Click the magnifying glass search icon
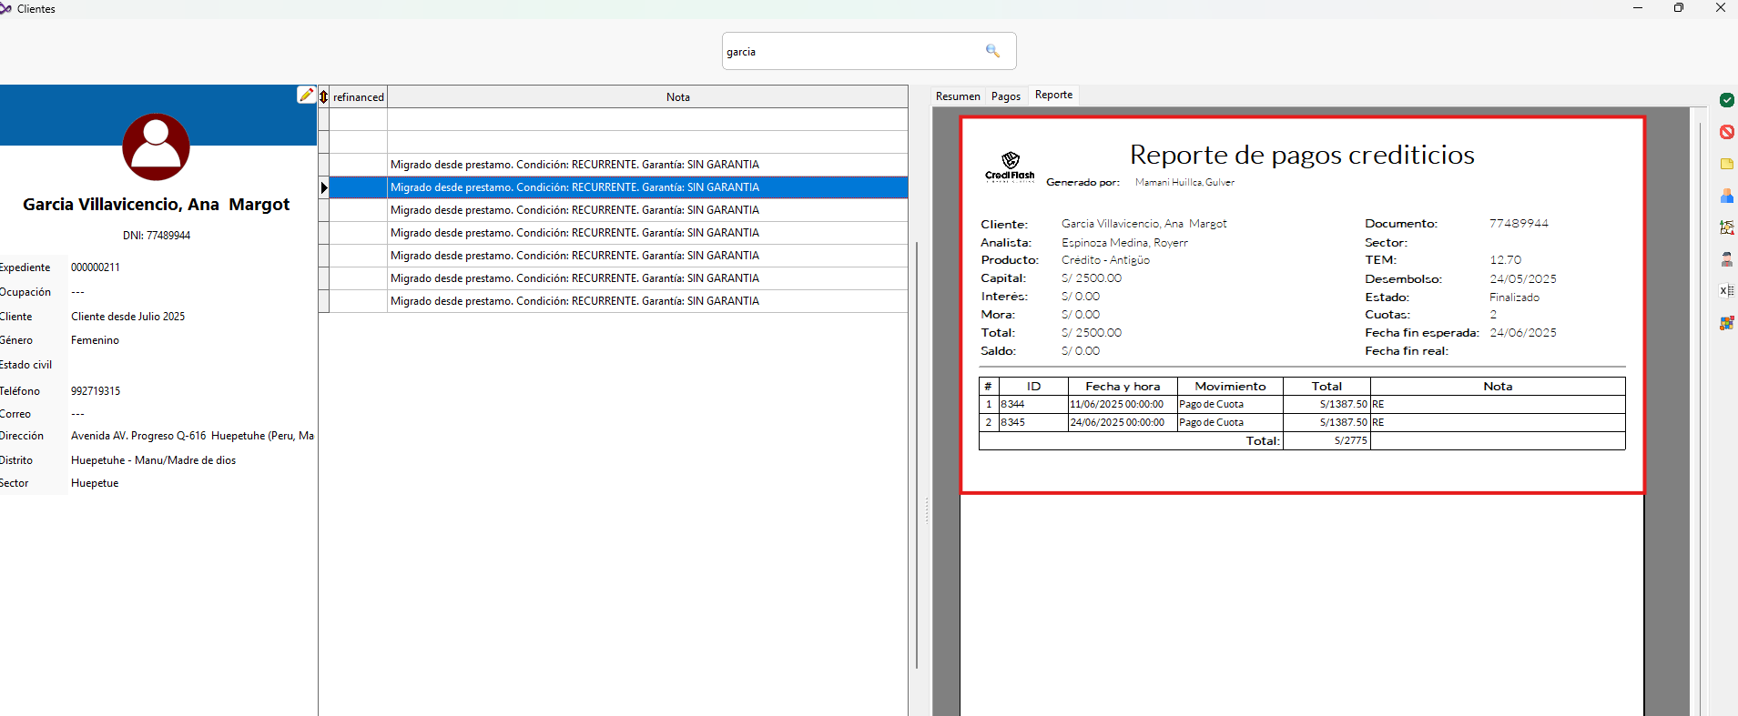Screen dimensions: 1738x716 pos(992,51)
